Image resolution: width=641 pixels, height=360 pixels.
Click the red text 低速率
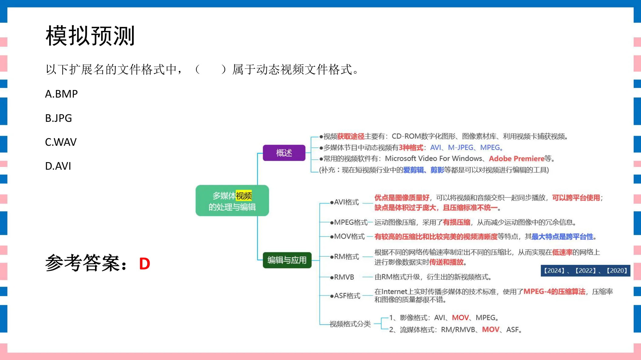[562, 252]
